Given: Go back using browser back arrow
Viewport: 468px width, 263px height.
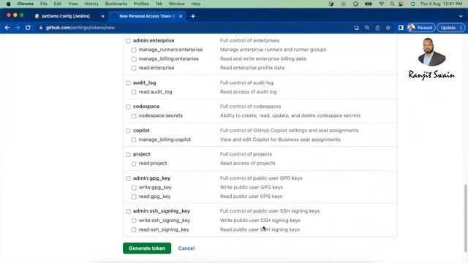Looking at the screenshot, I should (7, 28).
